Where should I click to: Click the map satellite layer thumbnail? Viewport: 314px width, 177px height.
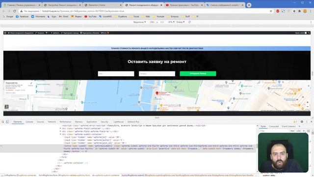[6, 107]
